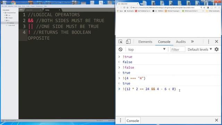Open the drawer three-dot menu beside Console
This screenshot has height=125, width=222.
[120, 120]
